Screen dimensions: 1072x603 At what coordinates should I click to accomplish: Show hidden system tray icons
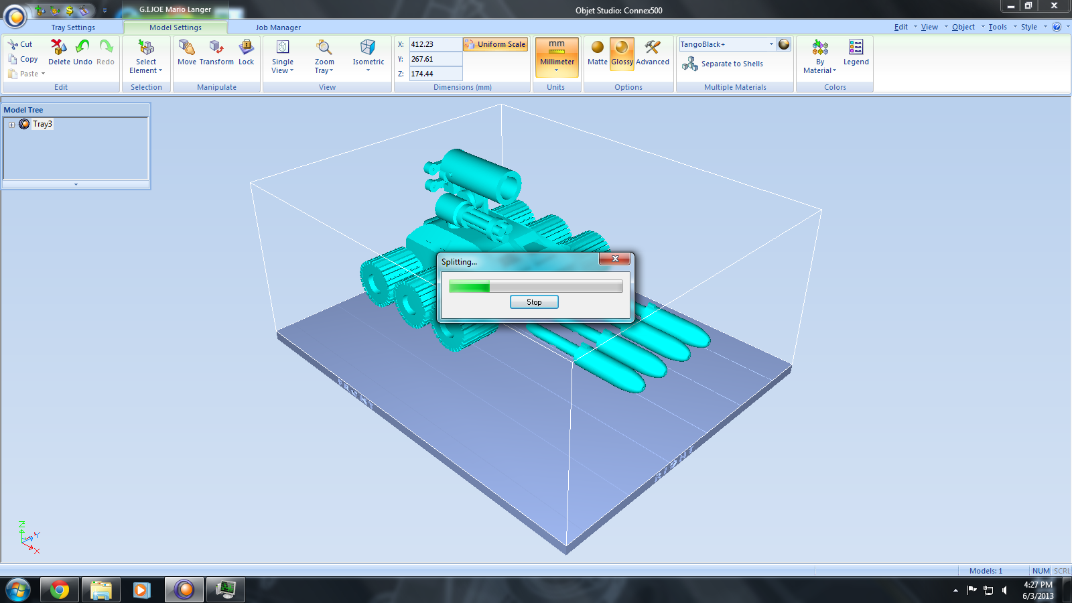[955, 590]
